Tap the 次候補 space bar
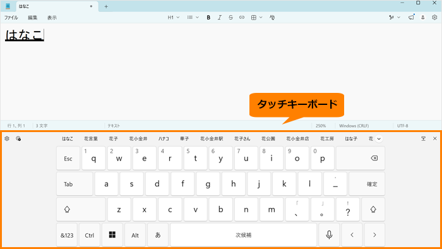 pyautogui.click(x=244, y=235)
